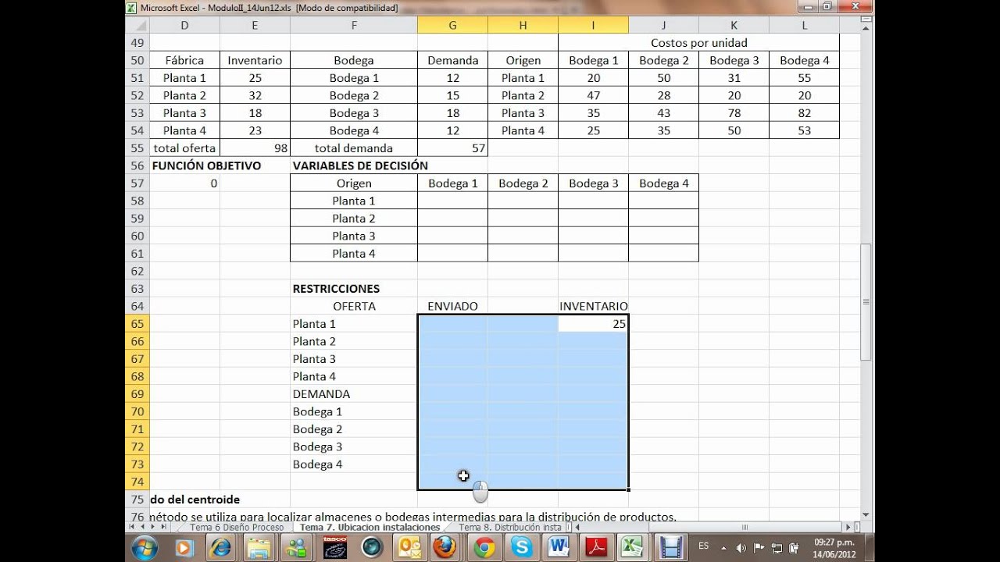This screenshot has height=562, width=1000.
Task: Launch Firefox from the taskbar
Action: pos(446,548)
